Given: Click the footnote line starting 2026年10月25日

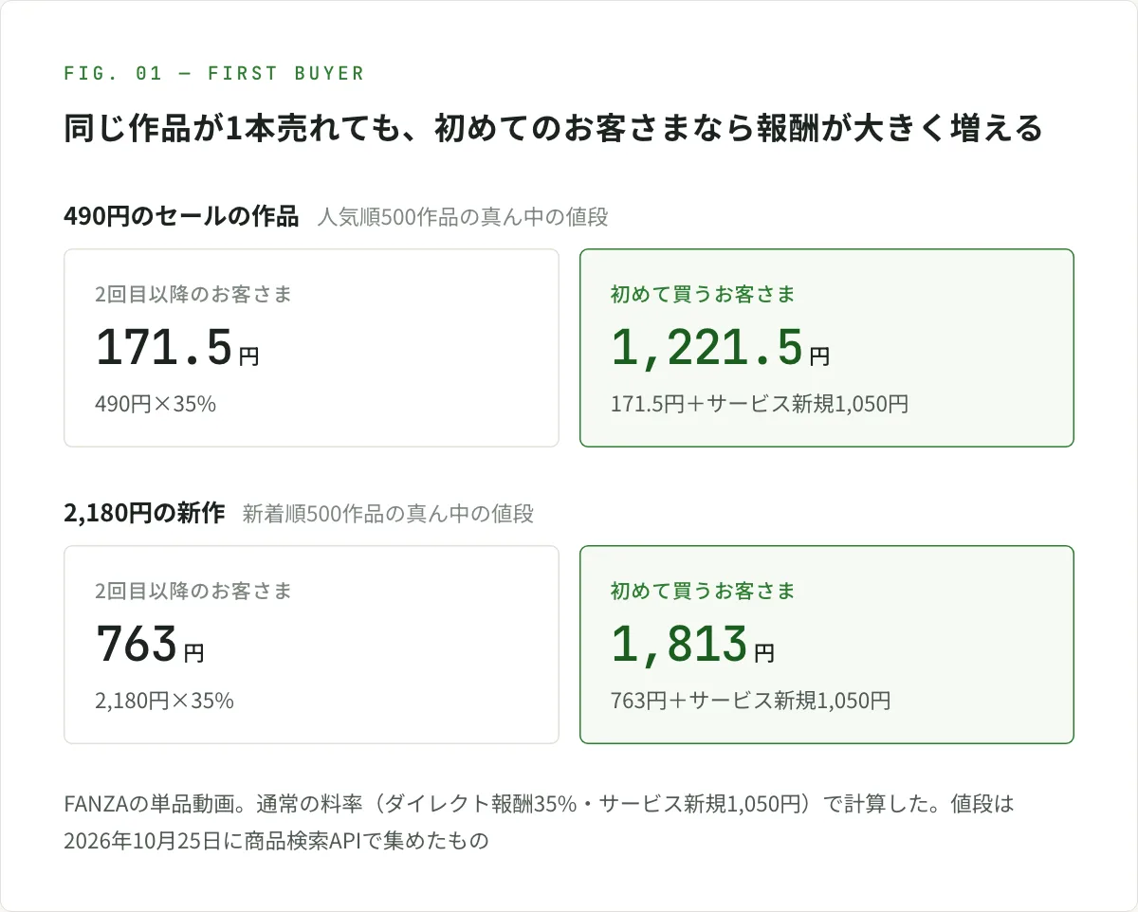Looking at the screenshot, I should (x=276, y=840).
